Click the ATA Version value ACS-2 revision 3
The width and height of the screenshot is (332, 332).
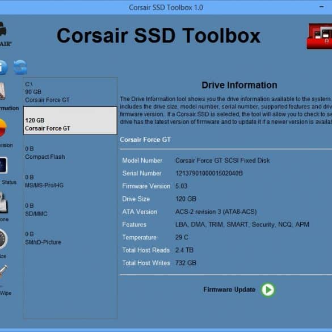click(216, 212)
